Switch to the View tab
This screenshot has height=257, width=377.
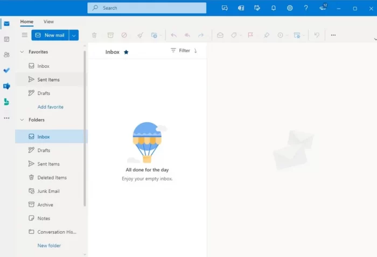click(x=48, y=22)
